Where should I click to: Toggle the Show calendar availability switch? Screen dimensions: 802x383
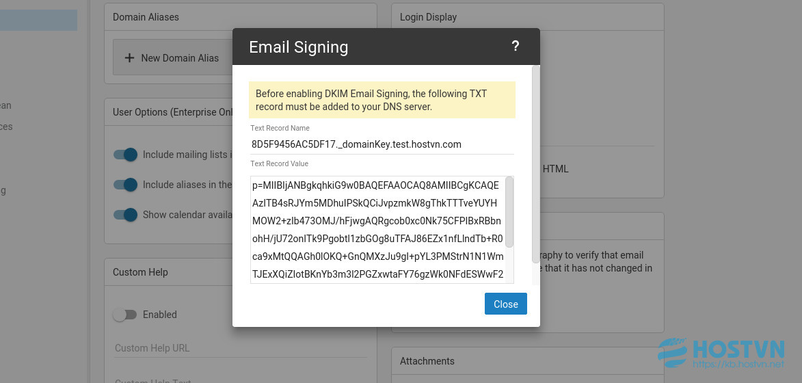coord(125,215)
